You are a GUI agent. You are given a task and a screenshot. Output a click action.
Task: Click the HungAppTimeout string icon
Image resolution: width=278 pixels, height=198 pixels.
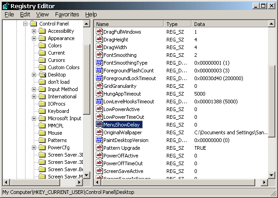(x=99, y=94)
